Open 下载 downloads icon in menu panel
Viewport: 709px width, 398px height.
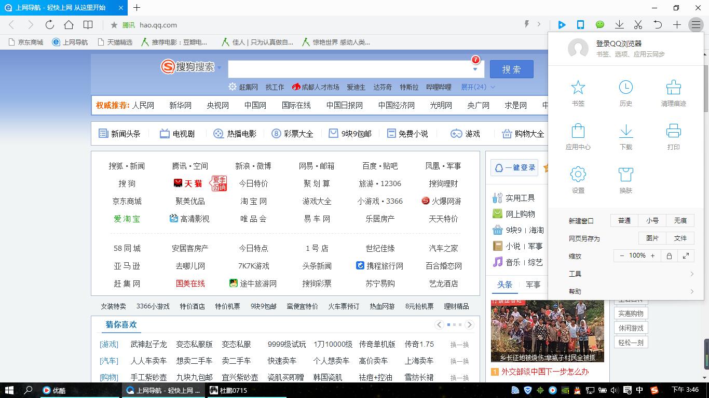tap(626, 131)
